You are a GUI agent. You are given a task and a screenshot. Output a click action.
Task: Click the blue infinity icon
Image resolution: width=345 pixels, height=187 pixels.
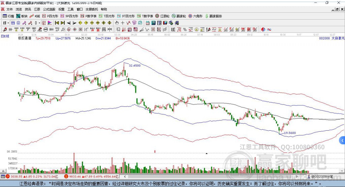coord(269,29)
